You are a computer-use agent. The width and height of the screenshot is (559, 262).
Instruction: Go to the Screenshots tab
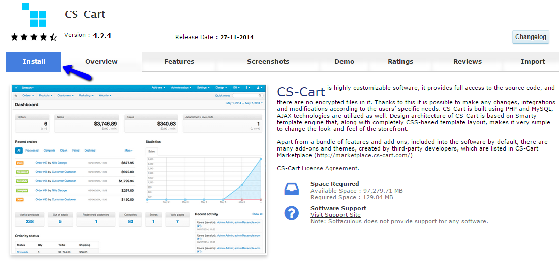pos(268,62)
